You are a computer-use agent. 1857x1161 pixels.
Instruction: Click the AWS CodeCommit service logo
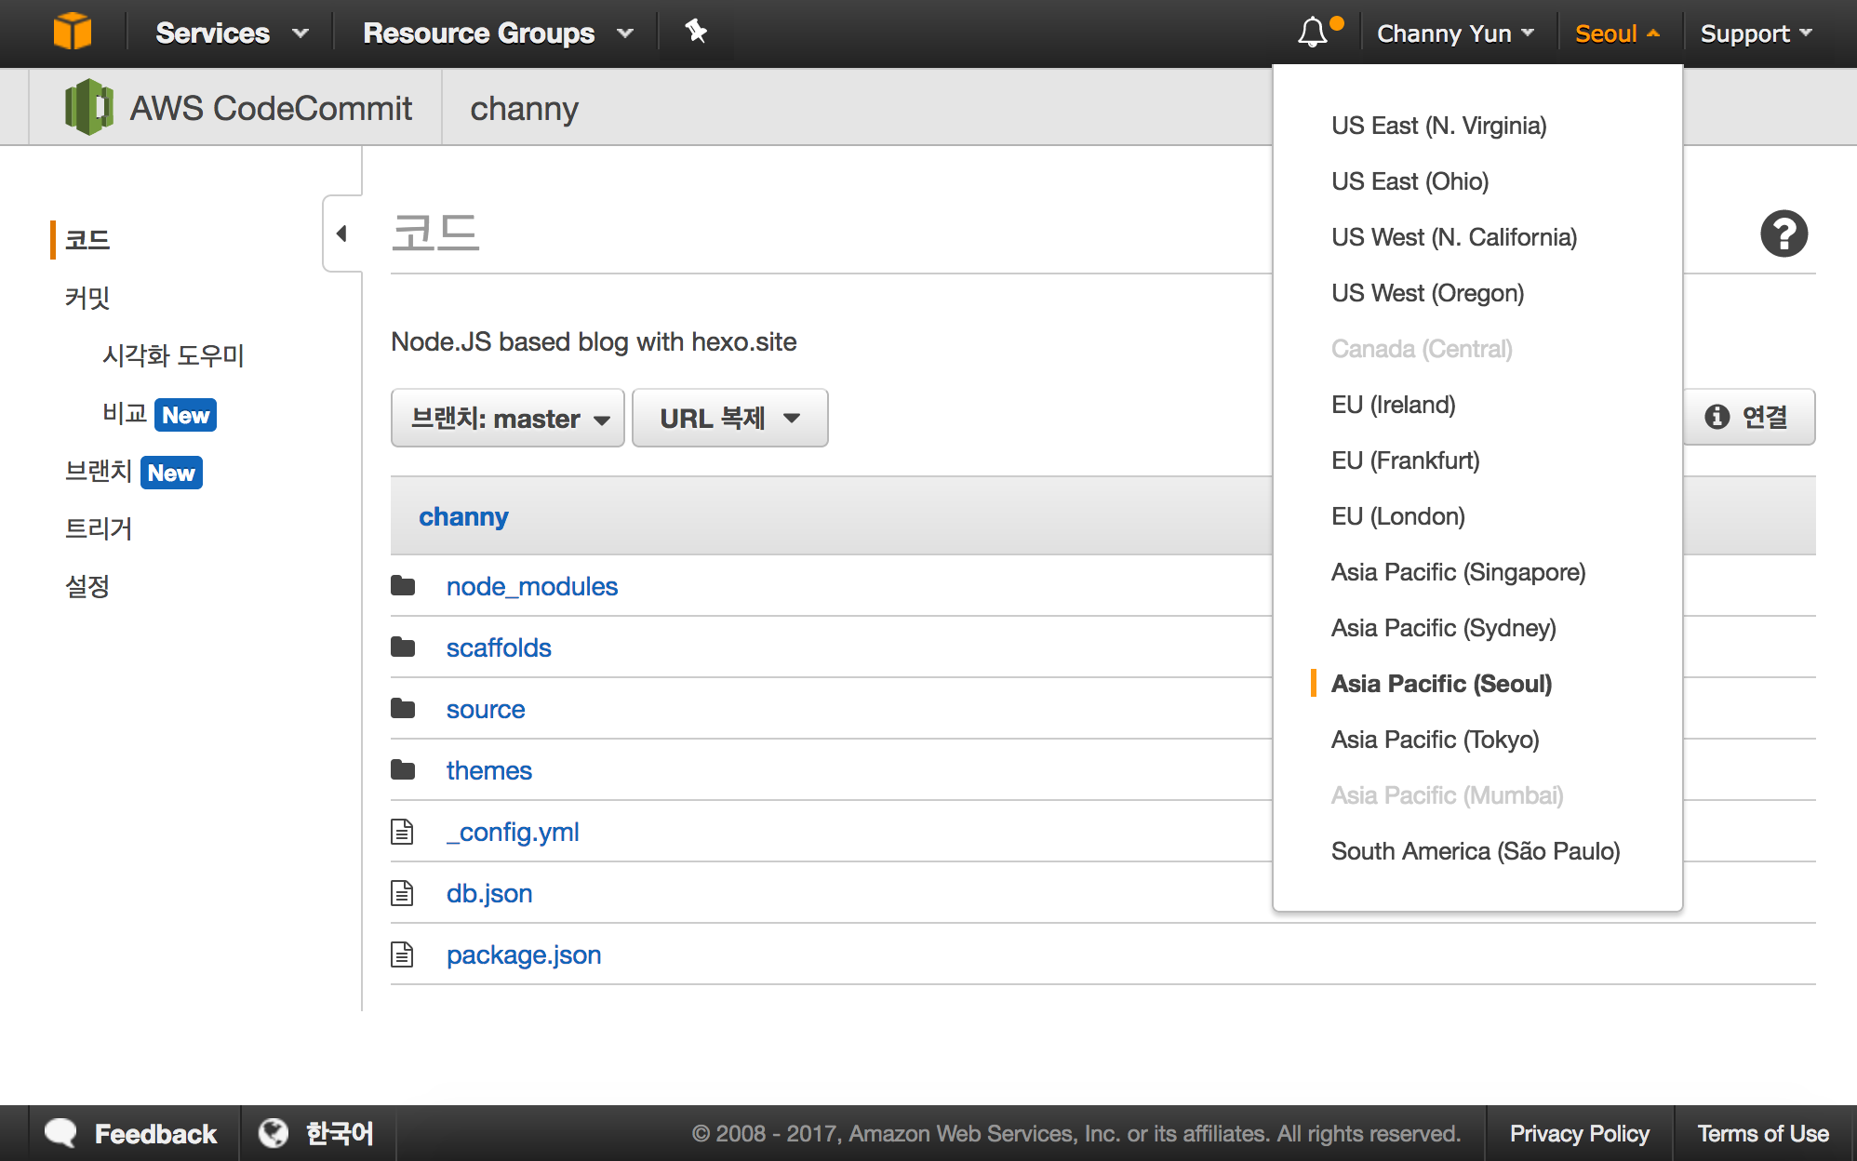tap(89, 108)
